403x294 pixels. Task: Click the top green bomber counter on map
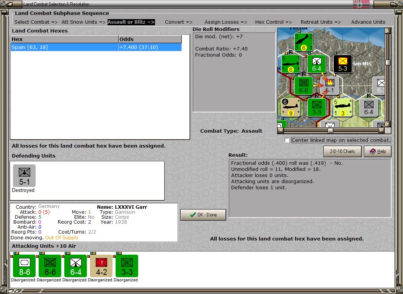coord(303,42)
